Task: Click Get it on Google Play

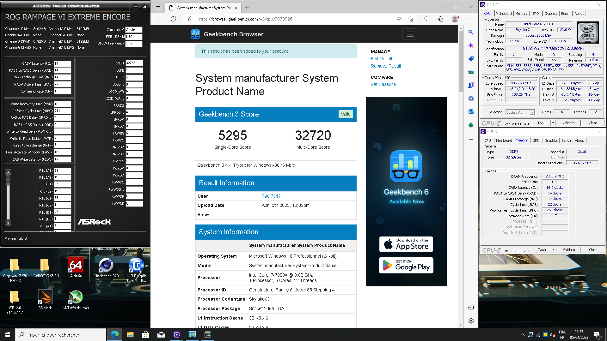Action: pyautogui.click(x=406, y=265)
